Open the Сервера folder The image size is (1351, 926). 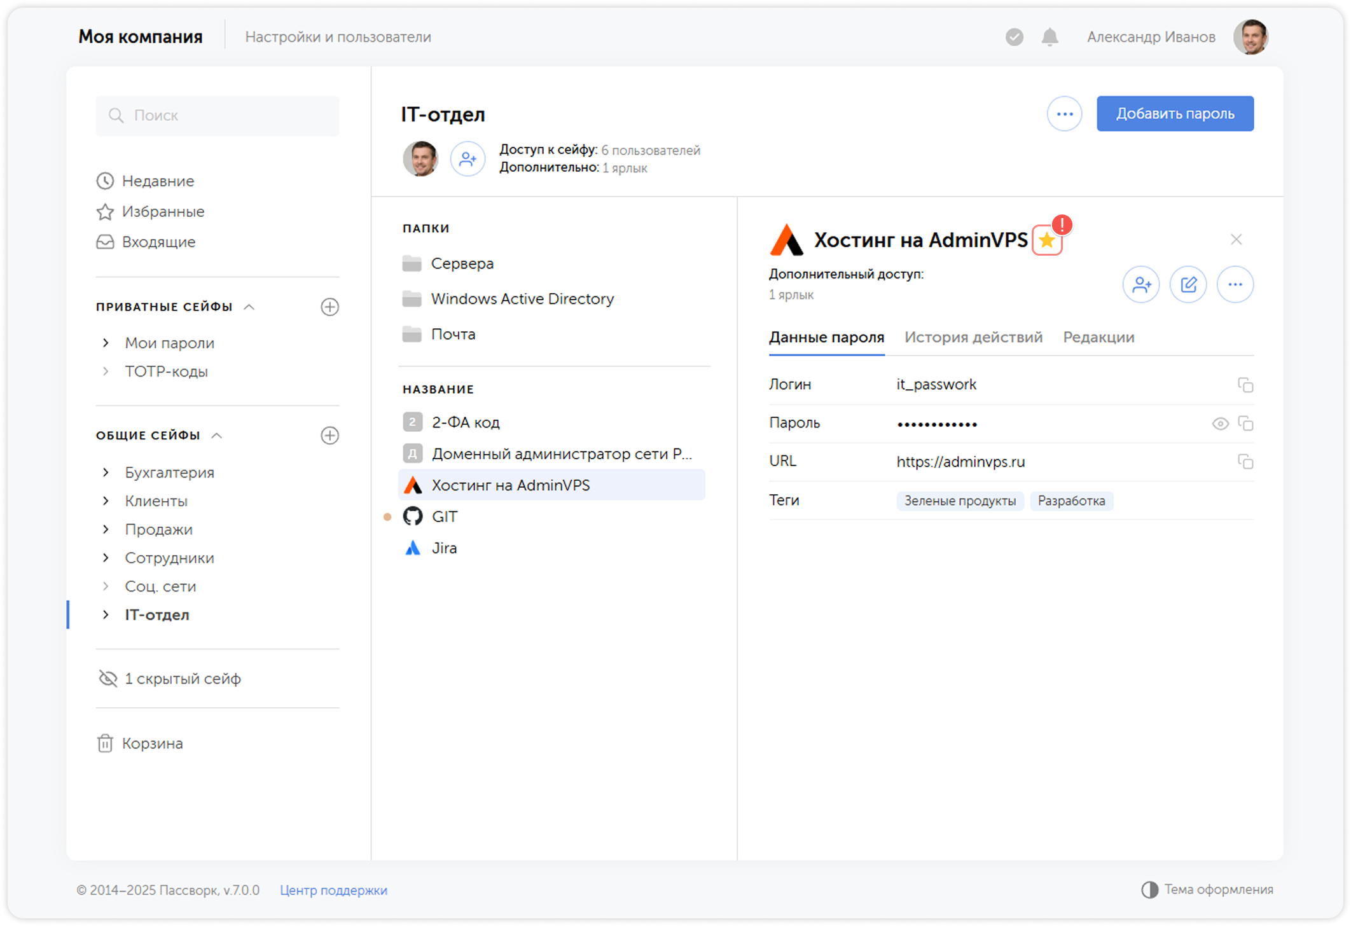(448, 263)
